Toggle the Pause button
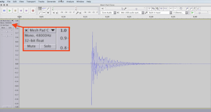 (x=4, y=11)
